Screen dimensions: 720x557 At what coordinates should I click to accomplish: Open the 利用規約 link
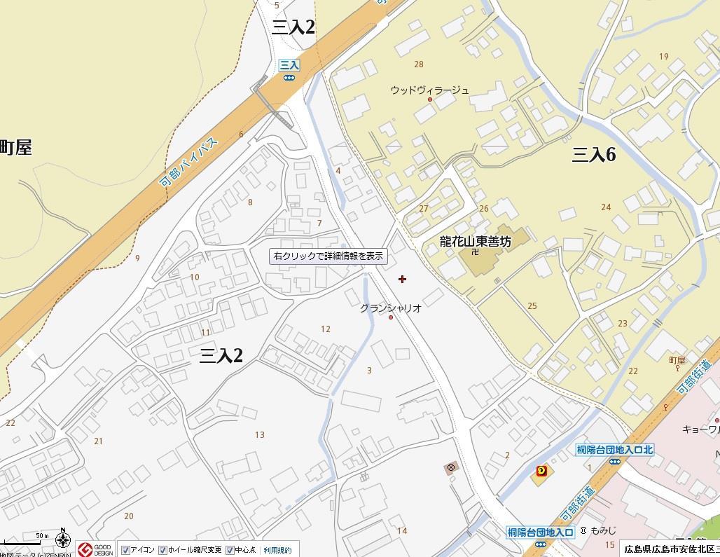277,550
